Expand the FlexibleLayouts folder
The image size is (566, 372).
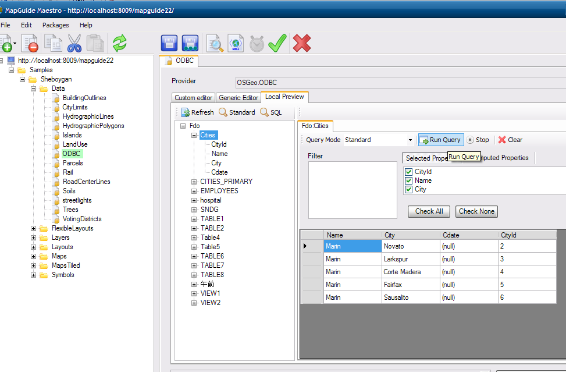33,228
